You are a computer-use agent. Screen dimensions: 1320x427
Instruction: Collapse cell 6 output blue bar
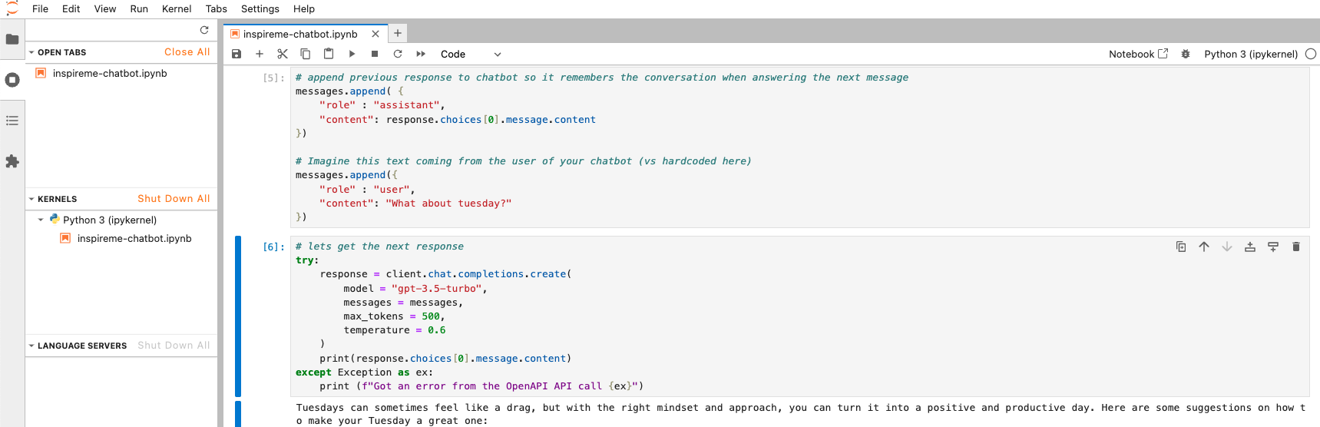tap(238, 414)
